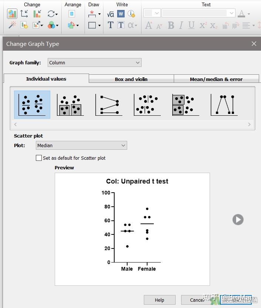Select the boxed text T tool
Image resolution: width=261 pixels, height=308 pixels.
pyautogui.click(x=121, y=25)
